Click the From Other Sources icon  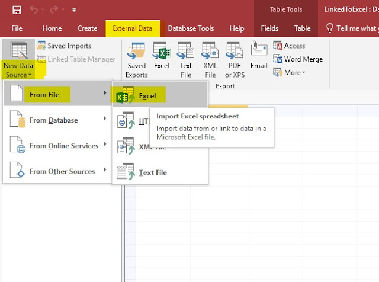[18, 170]
